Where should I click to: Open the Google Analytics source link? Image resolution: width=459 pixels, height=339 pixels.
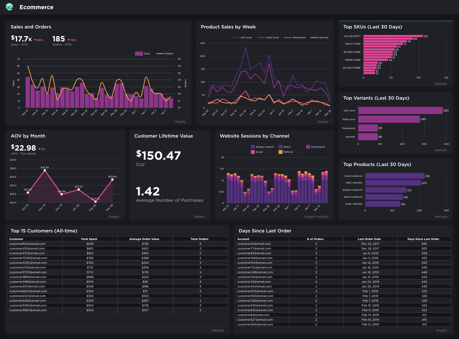316,217
